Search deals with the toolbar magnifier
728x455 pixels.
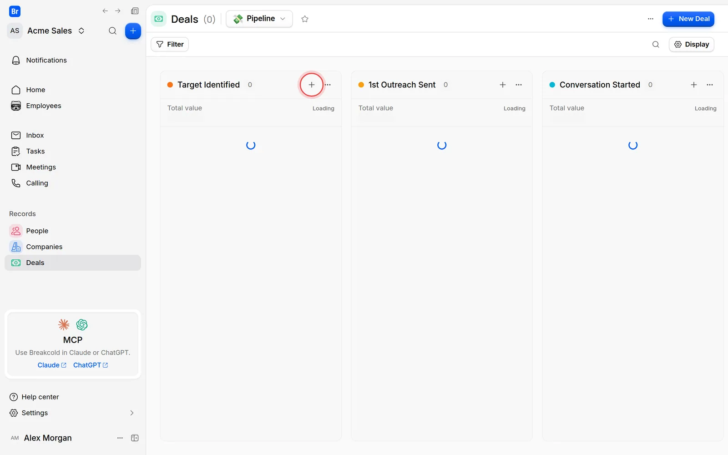pos(656,44)
